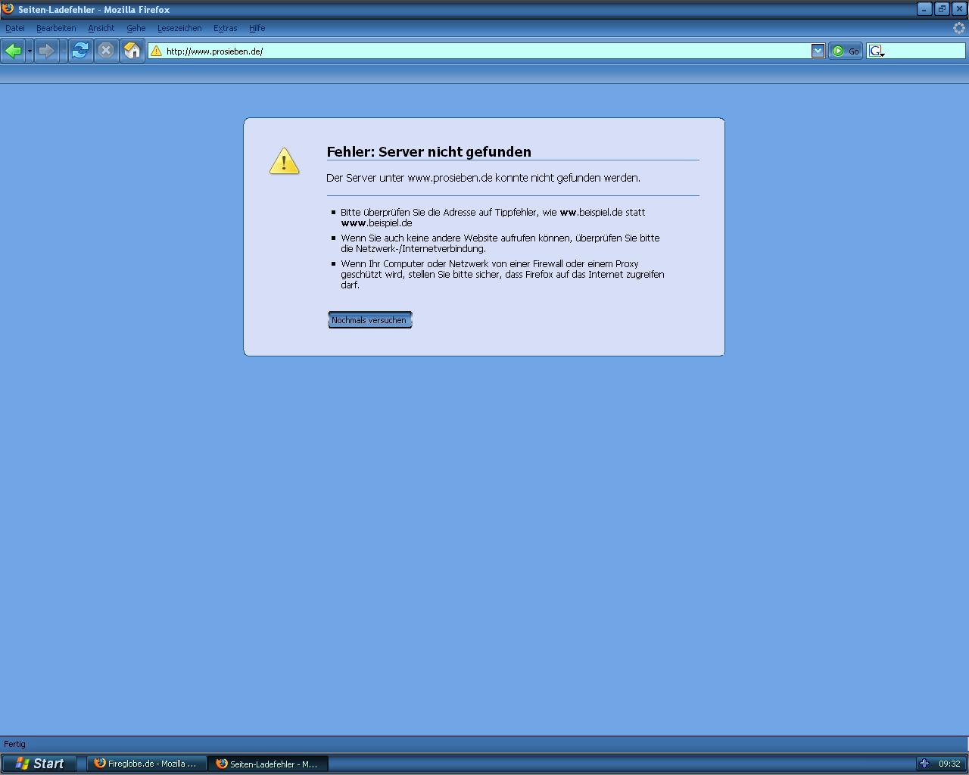Restore down the Firefox window

pos(942,9)
